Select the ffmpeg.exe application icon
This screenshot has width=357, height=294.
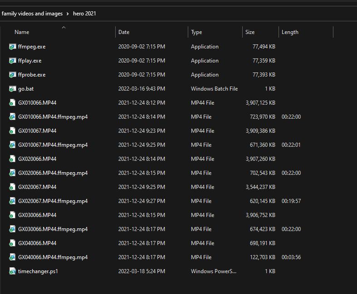(12, 47)
